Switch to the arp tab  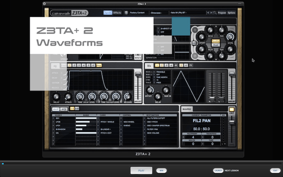tap(64, 109)
